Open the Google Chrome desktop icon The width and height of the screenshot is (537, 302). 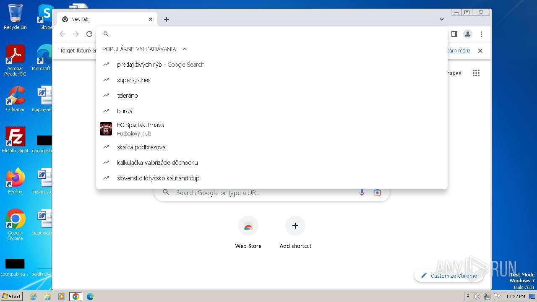pyautogui.click(x=15, y=224)
